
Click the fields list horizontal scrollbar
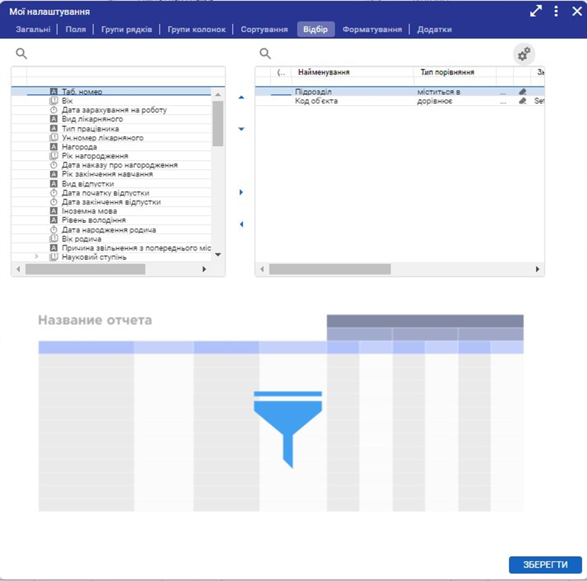pos(85,270)
